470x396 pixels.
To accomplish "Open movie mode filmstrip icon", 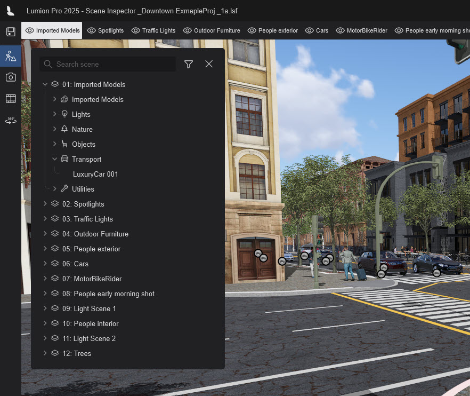I will click(x=11, y=99).
